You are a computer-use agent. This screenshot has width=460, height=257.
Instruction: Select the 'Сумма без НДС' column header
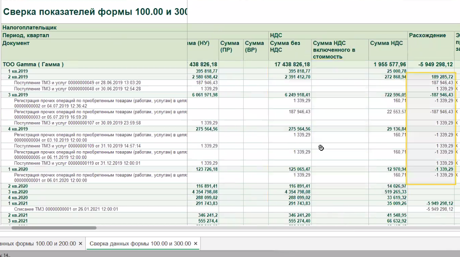coord(285,46)
